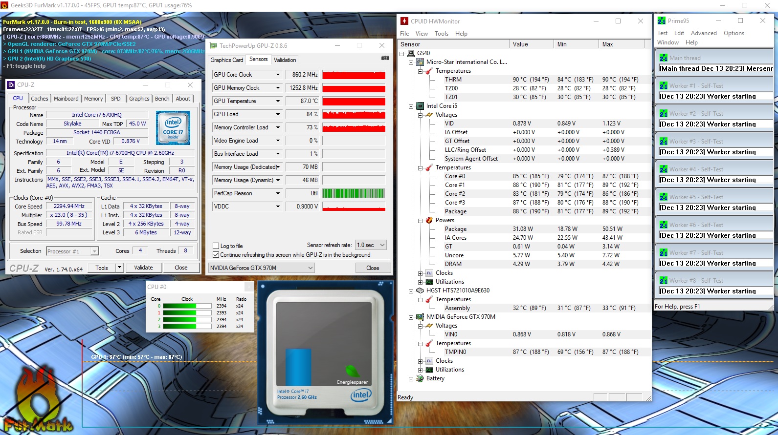778x435 pixels.
Task: Click the Powers flame icon in HWMonitor
Action: [x=429, y=220]
